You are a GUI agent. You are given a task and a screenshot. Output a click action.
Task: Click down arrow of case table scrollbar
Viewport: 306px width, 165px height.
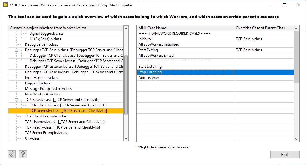[x=296, y=139]
